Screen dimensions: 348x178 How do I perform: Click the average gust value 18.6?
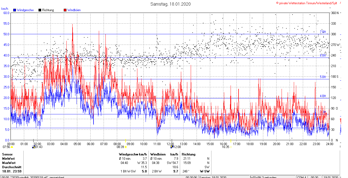pyautogui.click(x=175, y=167)
